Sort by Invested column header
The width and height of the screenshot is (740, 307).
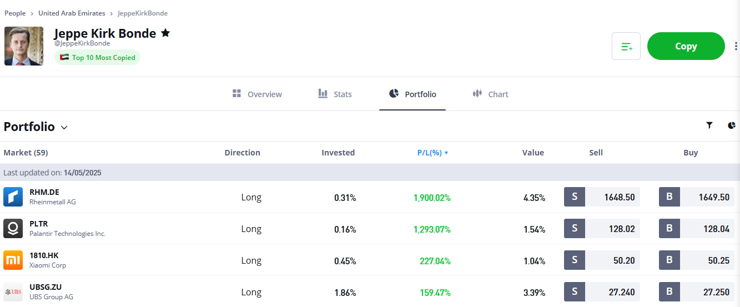[338, 153]
